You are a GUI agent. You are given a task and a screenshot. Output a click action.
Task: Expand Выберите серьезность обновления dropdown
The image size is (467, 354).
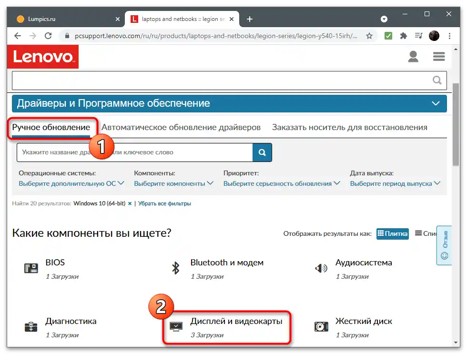click(x=282, y=183)
